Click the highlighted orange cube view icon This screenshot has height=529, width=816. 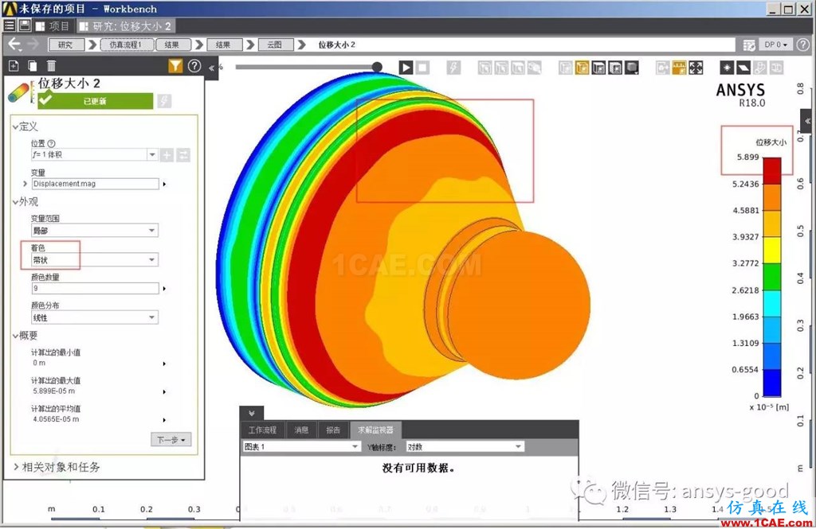tap(582, 68)
